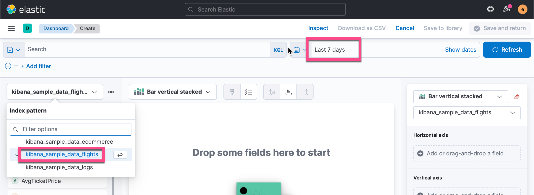This screenshot has height=195, width=534.
Task: Go to Dashboard breadcrumb
Action: point(56,28)
